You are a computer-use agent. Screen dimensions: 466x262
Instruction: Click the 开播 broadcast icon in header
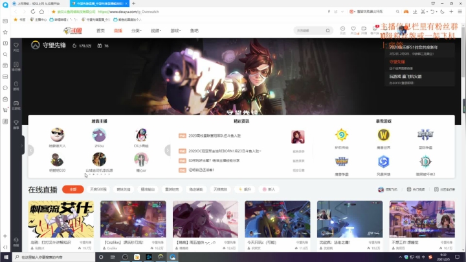[364, 30]
